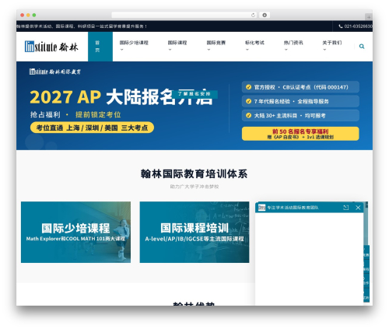Minimize the chat popup with the pop-out icon
Screen dimensions: 389x329
pos(345,208)
